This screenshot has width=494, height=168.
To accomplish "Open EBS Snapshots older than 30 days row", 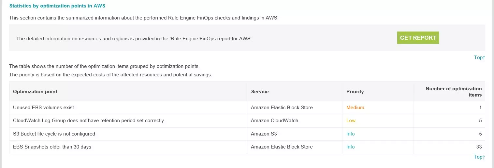I will click(247, 147).
